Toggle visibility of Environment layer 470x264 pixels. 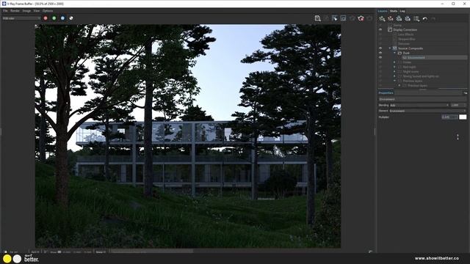pyautogui.click(x=380, y=57)
